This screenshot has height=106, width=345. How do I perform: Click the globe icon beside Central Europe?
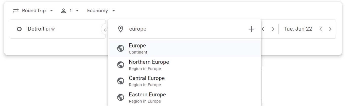pyautogui.click(x=120, y=81)
